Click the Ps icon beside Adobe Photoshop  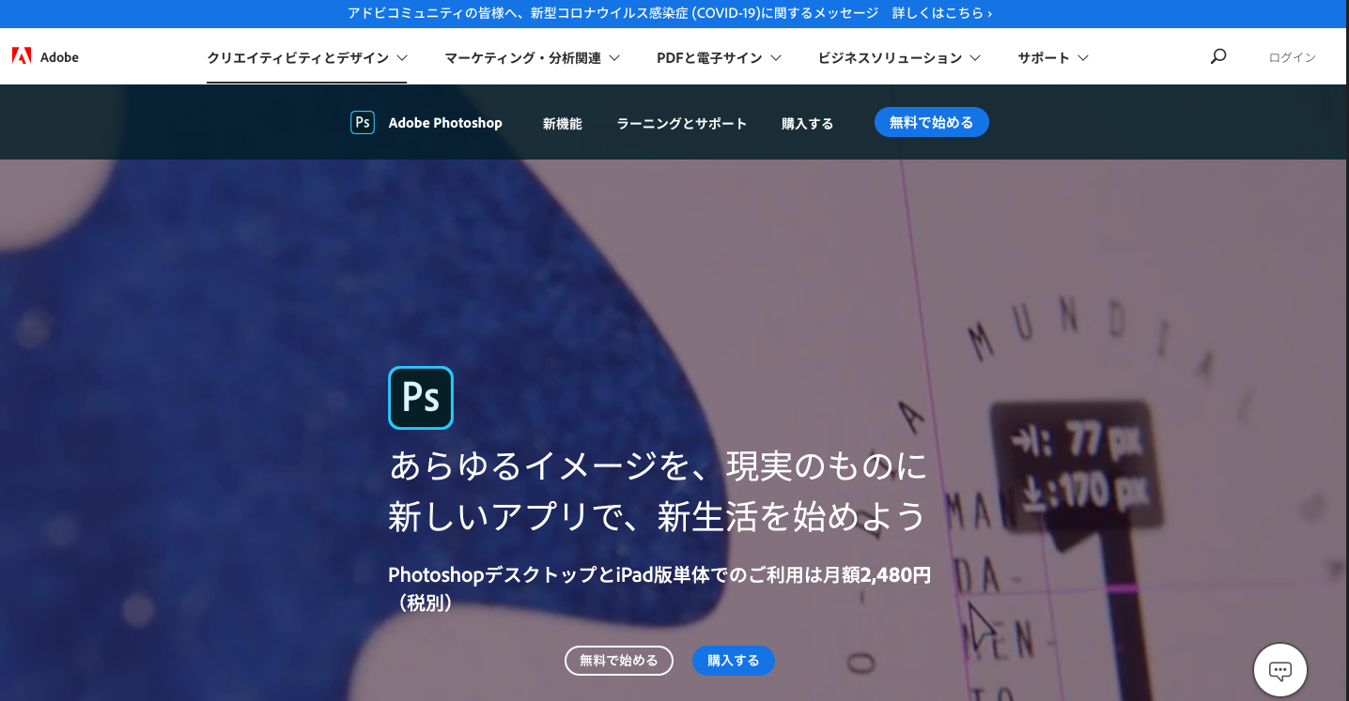click(363, 123)
